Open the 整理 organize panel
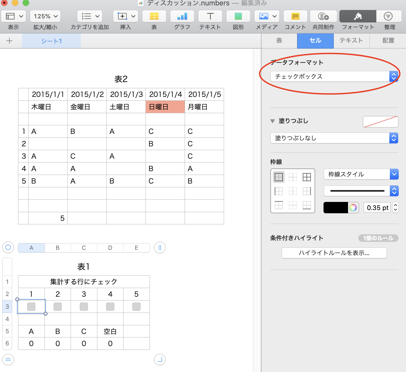 (388, 16)
